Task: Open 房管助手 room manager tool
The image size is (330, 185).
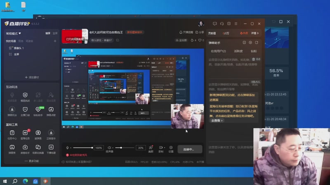Action: (x=25, y=149)
